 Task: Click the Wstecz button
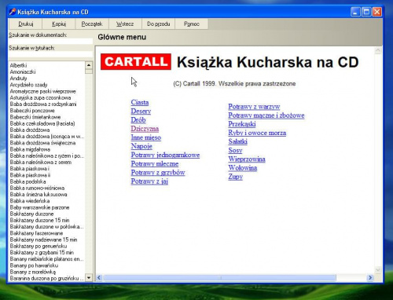[125, 24]
